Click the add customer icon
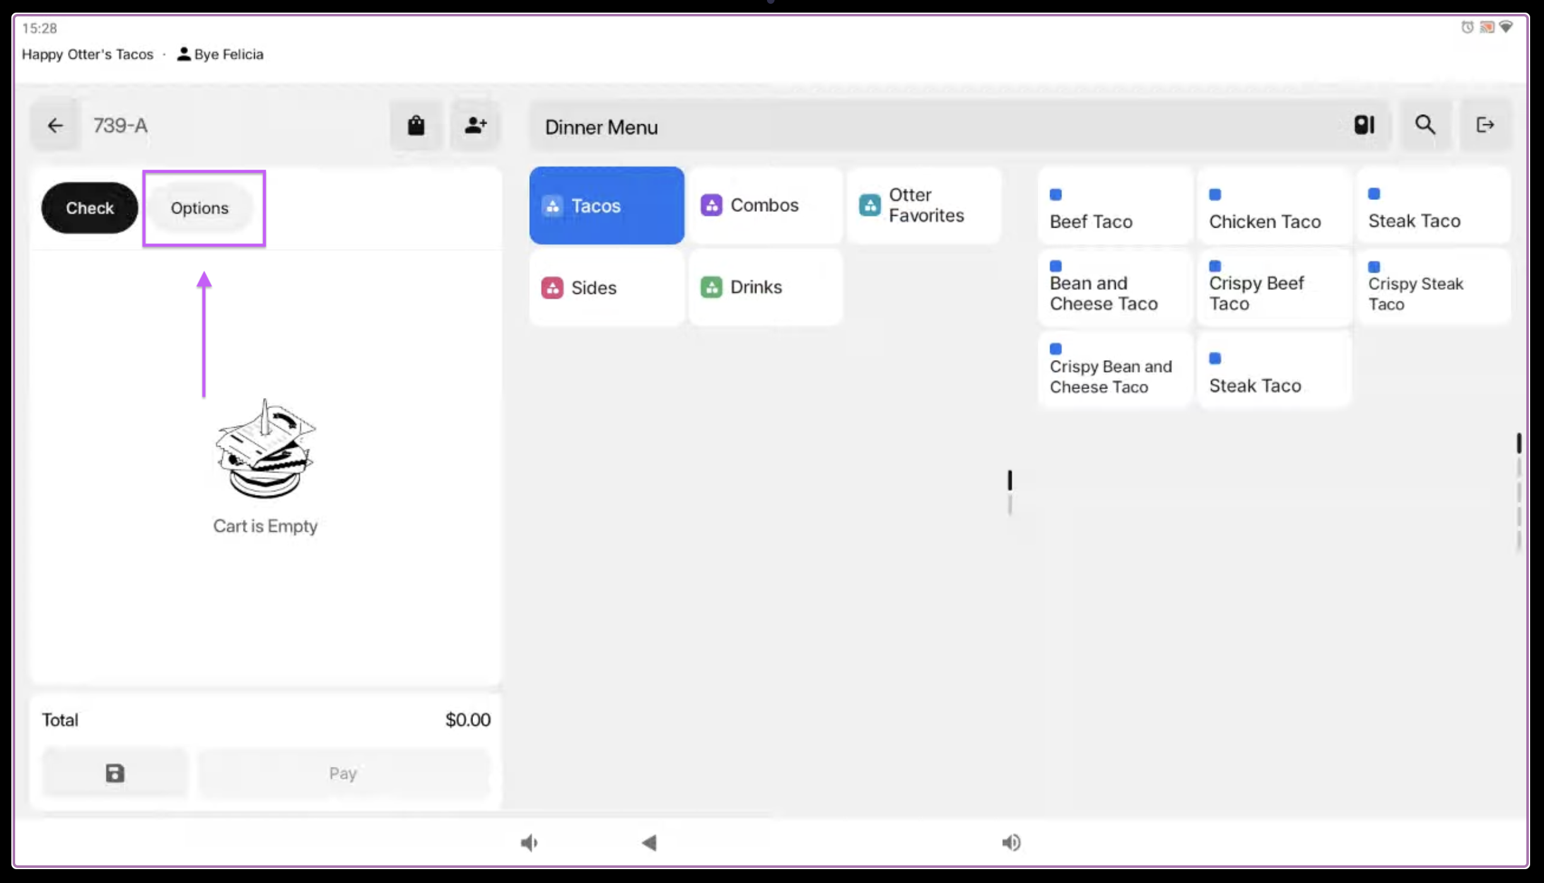The image size is (1544, 883). (475, 126)
